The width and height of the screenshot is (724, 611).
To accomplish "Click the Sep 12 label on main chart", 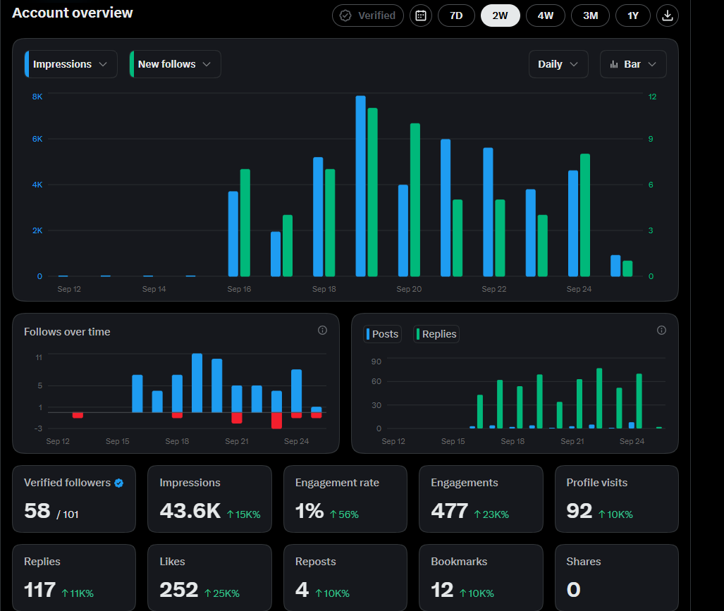I will click(69, 289).
